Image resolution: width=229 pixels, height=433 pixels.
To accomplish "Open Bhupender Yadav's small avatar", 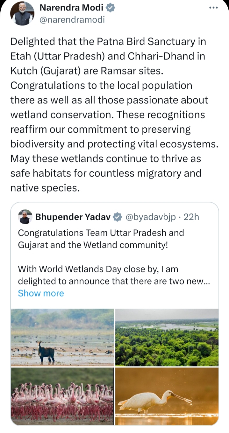I will (25, 217).
